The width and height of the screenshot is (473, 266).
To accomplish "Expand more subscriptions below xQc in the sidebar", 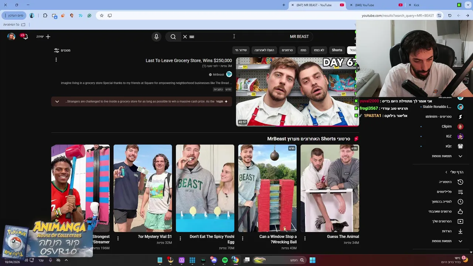I will 447,156.
